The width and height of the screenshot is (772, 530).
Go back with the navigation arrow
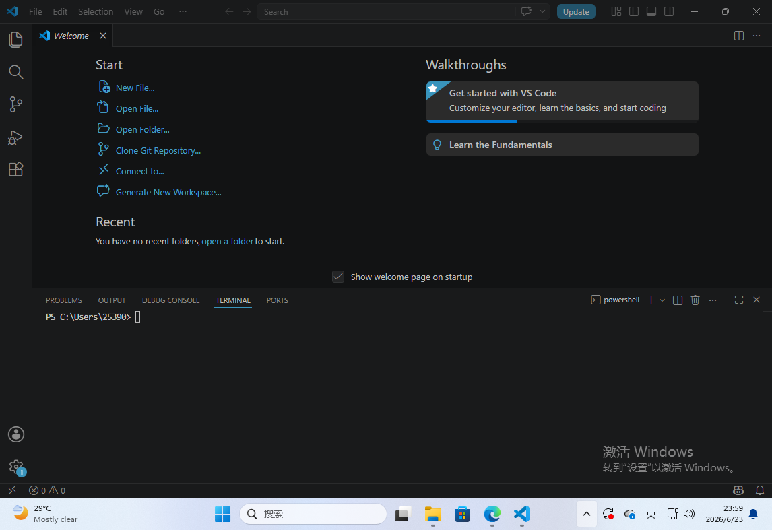229,12
